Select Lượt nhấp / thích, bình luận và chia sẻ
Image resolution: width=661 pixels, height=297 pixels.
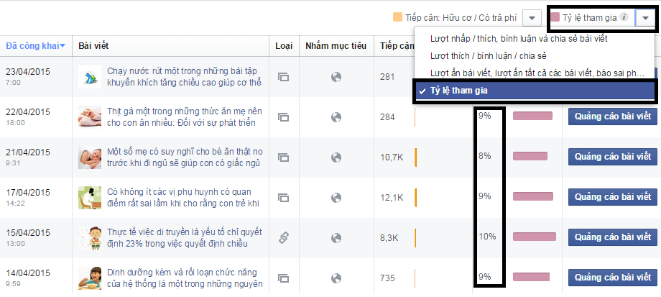tap(519, 39)
